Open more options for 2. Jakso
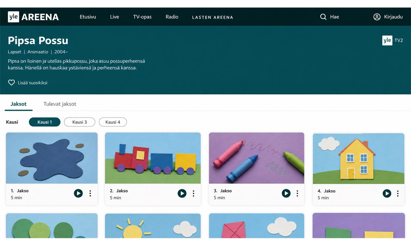The height and width of the screenshot is (246, 411). (x=194, y=193)
